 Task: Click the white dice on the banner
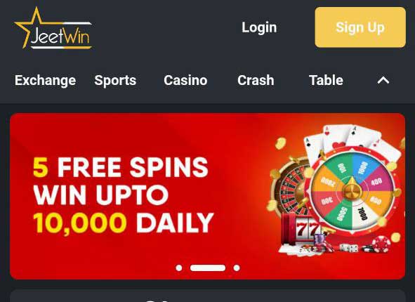[349, 248]
